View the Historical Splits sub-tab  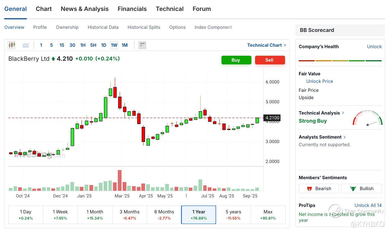point(144,27)
